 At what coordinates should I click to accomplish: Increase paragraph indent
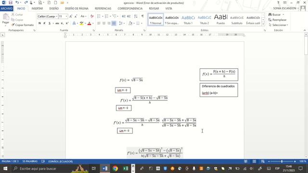[x=128, y=16]
